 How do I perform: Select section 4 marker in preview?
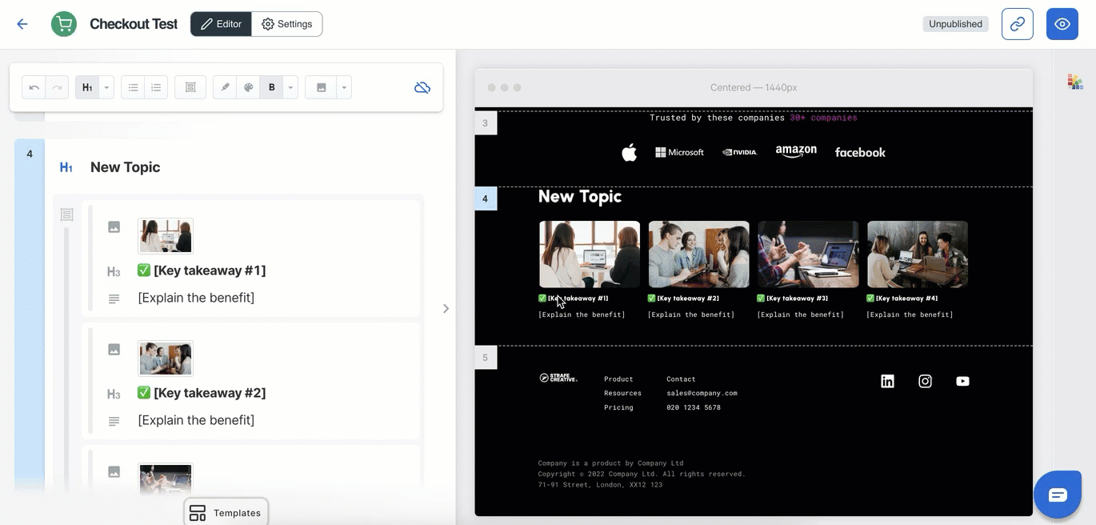[x=486, y=198]
